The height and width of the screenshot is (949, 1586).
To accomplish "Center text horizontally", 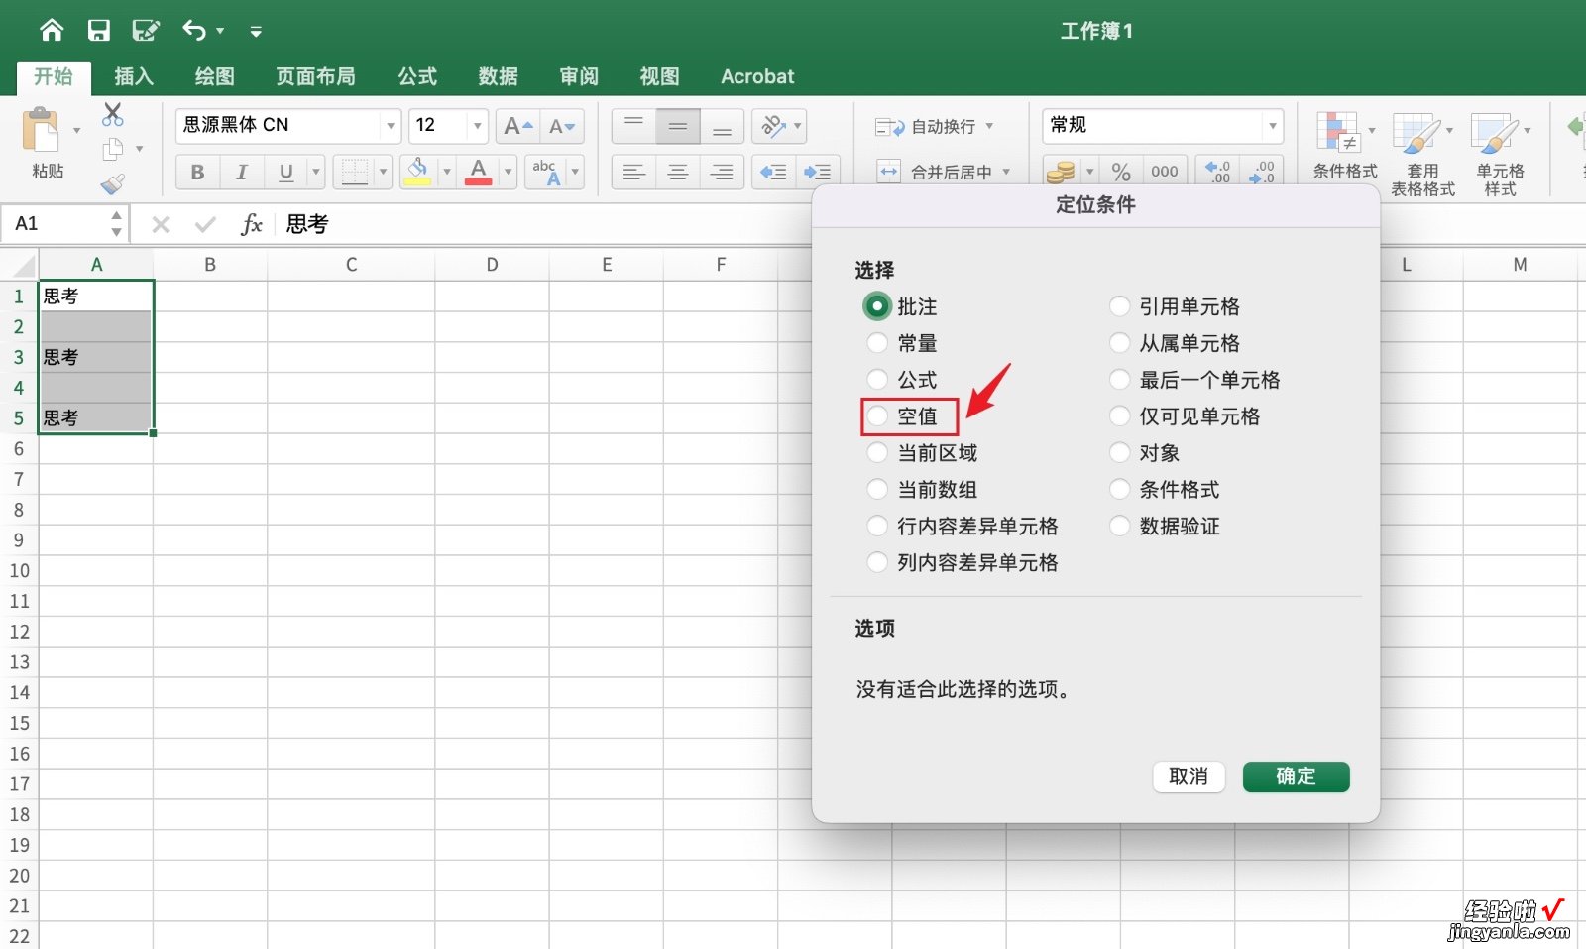I will (678, 173).
